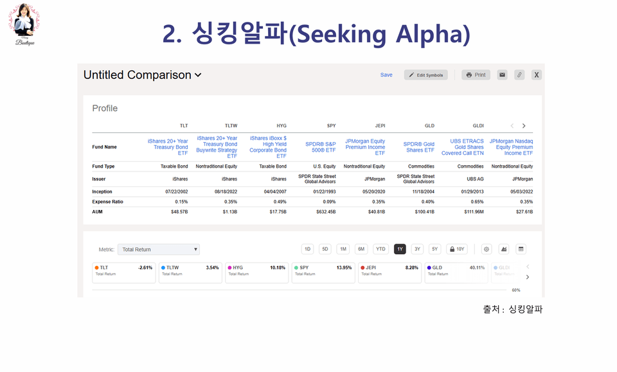
Task: Click the Inception row label
Action: 102,191
